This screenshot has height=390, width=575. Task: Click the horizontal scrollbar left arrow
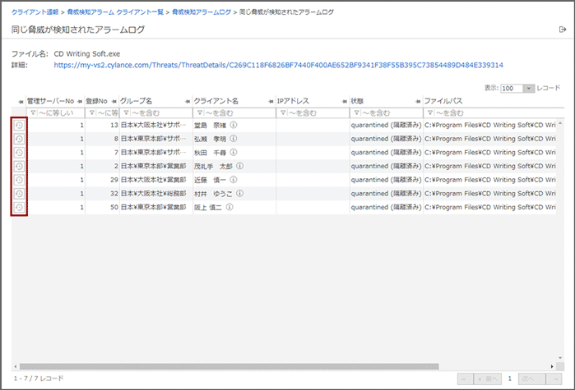click(x=15, y=366)
